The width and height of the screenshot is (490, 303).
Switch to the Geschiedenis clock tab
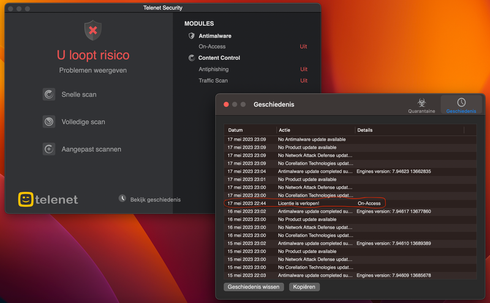(461, 105)
